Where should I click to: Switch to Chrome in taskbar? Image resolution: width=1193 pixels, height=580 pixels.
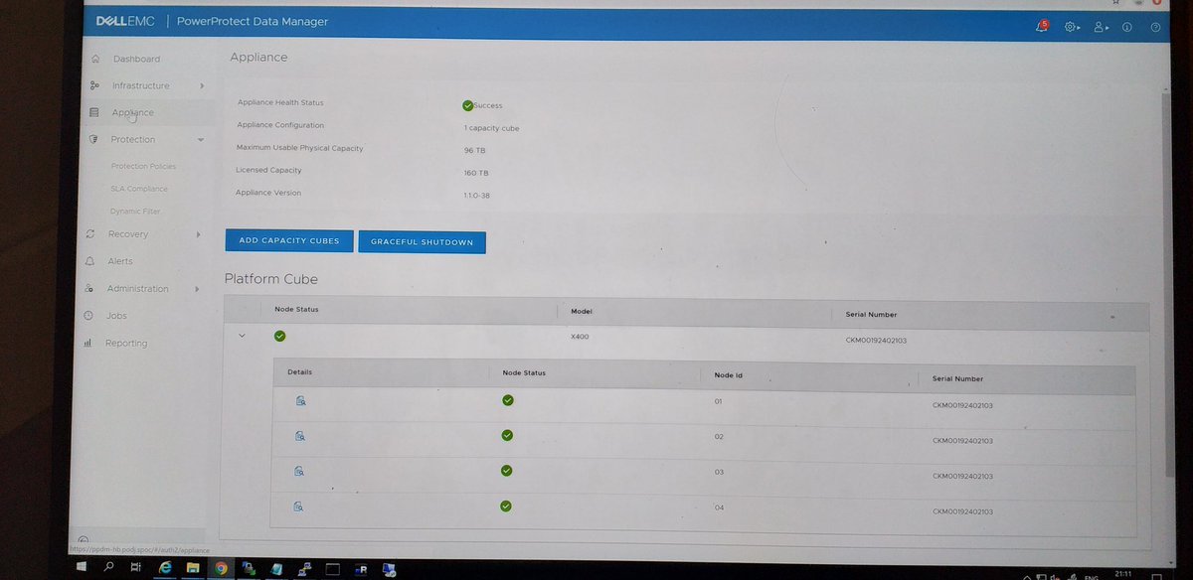point(221,568)
